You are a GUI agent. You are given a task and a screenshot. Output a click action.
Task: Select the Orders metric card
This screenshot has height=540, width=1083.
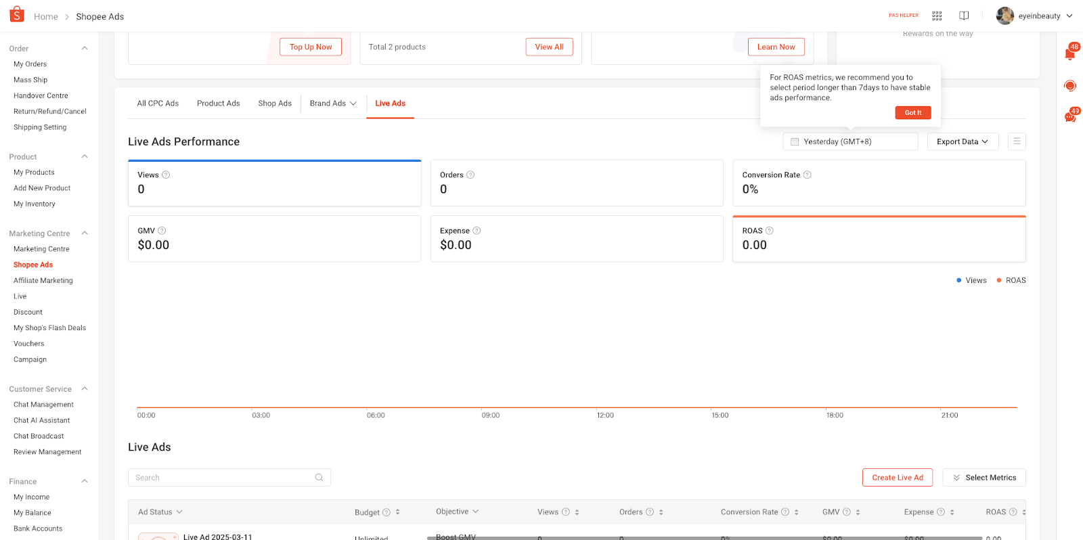577,183
